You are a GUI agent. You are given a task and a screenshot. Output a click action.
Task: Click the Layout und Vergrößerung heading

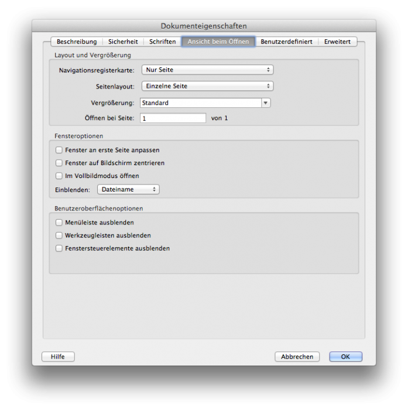coord(92,55)
